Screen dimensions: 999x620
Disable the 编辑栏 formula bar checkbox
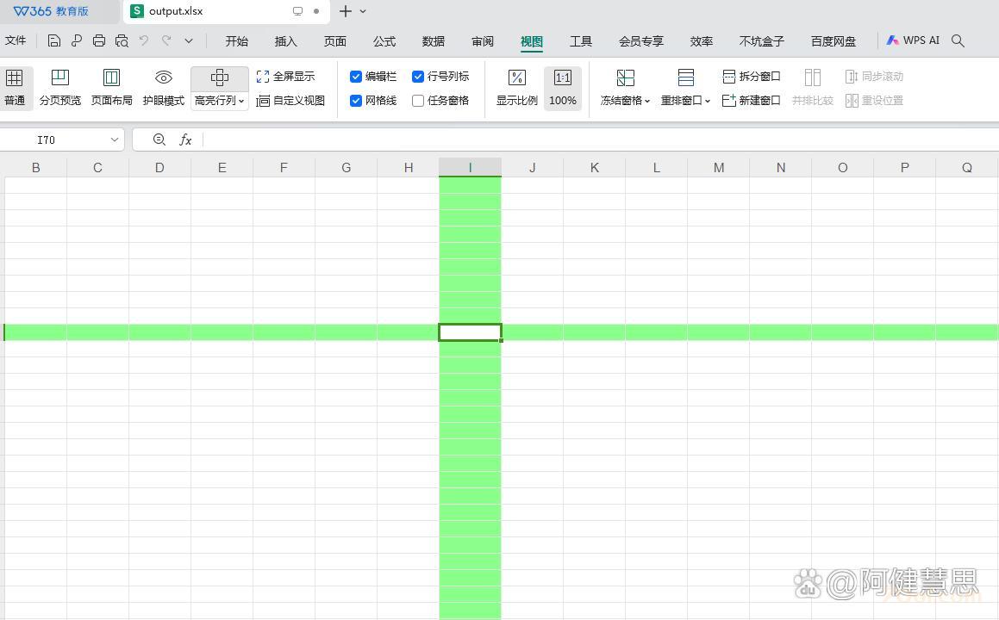tap(356, 76)
